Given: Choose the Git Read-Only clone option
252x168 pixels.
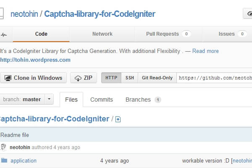Looking at the screenshot, I should tap(157, 78).
